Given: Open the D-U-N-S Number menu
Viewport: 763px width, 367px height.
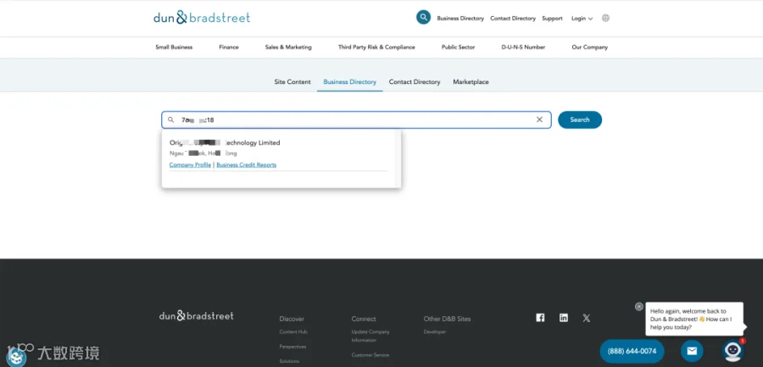Looking at the screenshot, I should 523,47.
